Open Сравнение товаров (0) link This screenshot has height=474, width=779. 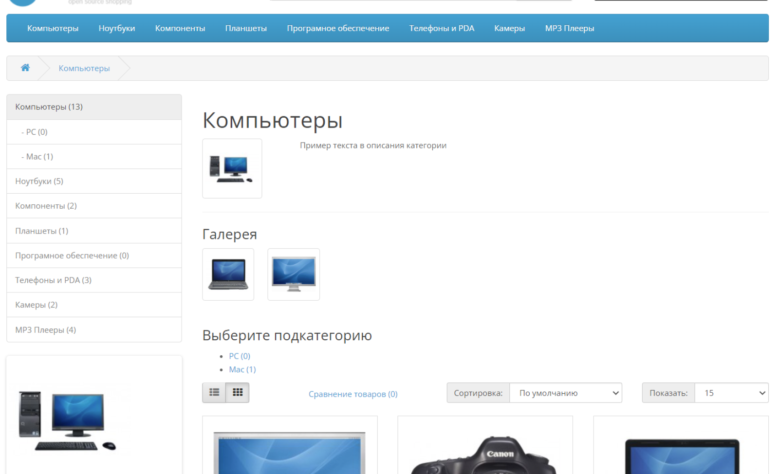pyautogui.click(x=353, y=394)
